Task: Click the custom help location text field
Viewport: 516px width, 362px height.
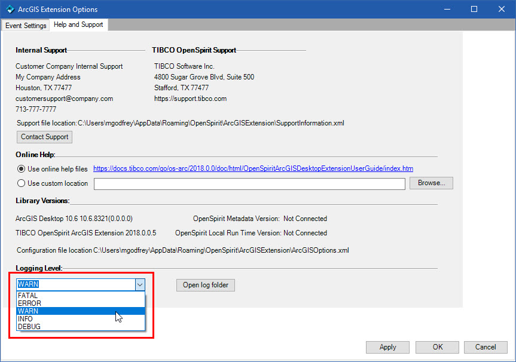Action: [x=249, y=184]
